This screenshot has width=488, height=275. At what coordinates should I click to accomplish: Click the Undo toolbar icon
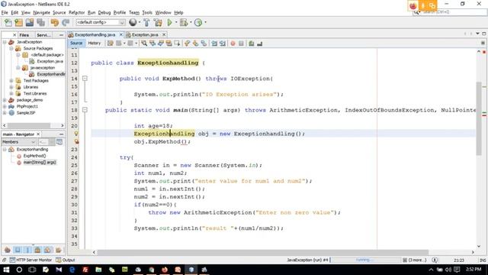pyautogui.click(x=55, y=22)
